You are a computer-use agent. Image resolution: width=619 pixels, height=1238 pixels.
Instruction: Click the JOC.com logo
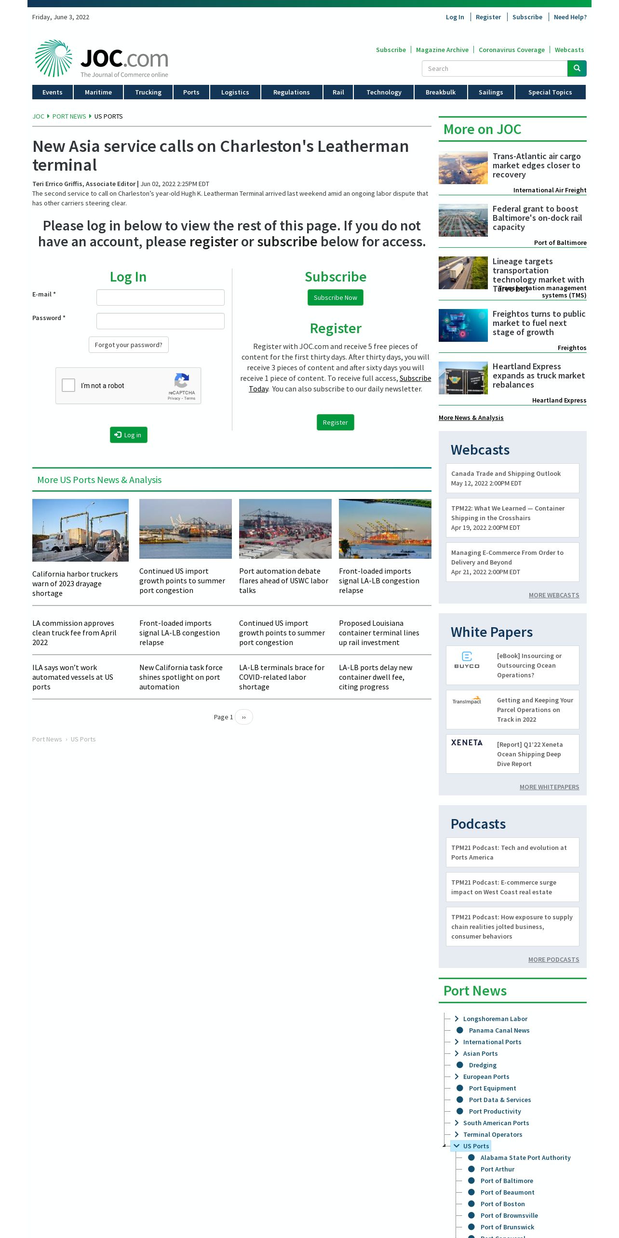(x=101, y=58)
